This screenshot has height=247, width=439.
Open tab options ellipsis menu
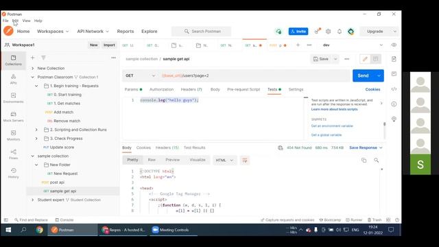click(x=309, y=45)
